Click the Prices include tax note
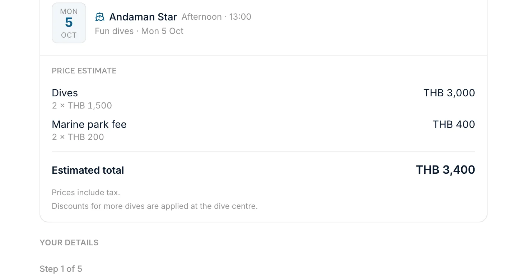 (86, 193)
